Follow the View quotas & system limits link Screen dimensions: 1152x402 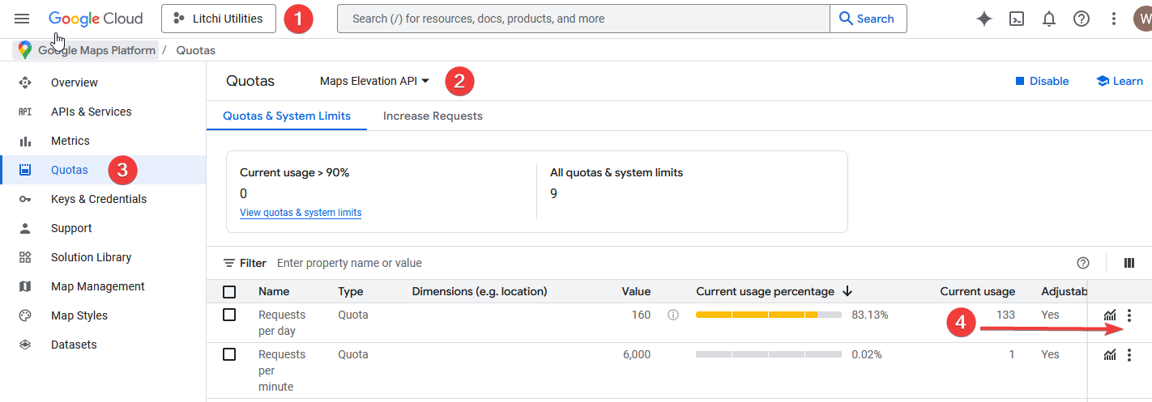301,213
